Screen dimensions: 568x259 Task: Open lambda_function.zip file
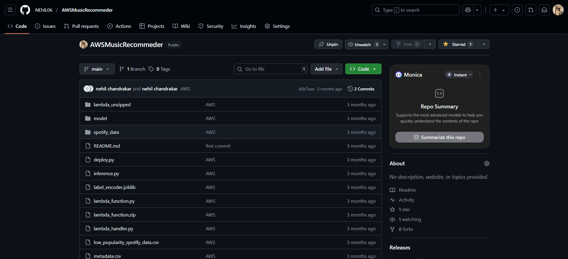tap(114, 215)
